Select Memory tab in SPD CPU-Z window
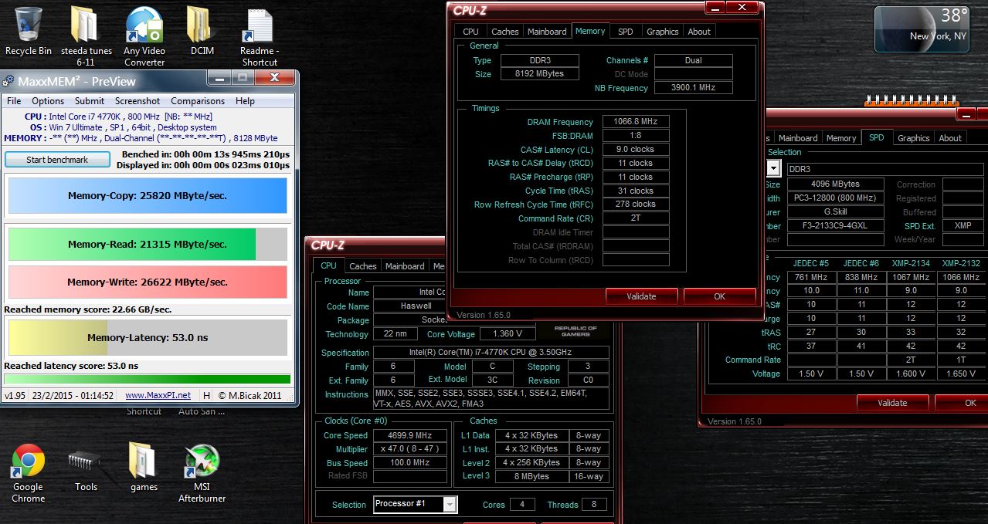This screenshot has width=988, height=524. pos(841,138)
